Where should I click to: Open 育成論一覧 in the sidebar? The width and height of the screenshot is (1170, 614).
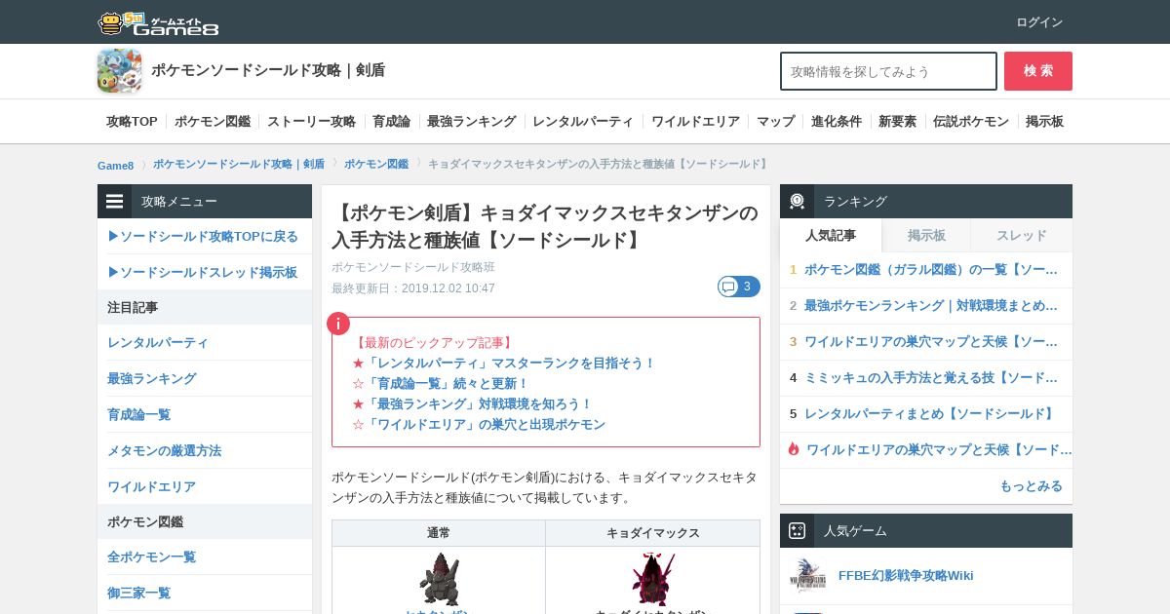tap(139, 415)
